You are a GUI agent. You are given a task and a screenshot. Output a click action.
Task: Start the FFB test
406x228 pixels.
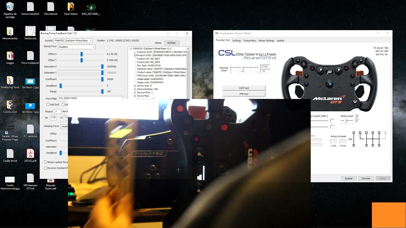[x=244, y=94]
